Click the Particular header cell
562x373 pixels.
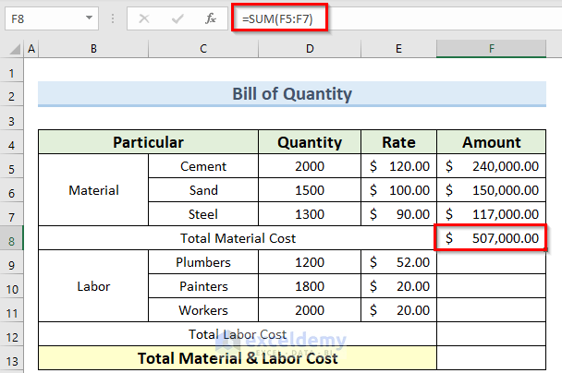pyautogui.click(x=149, y=142)
